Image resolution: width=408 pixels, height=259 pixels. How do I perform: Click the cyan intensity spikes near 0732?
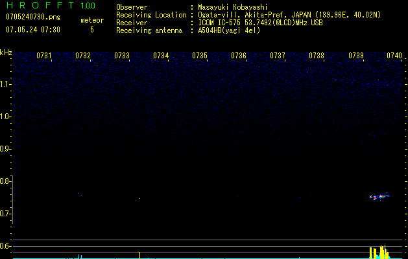pos(80,256)
